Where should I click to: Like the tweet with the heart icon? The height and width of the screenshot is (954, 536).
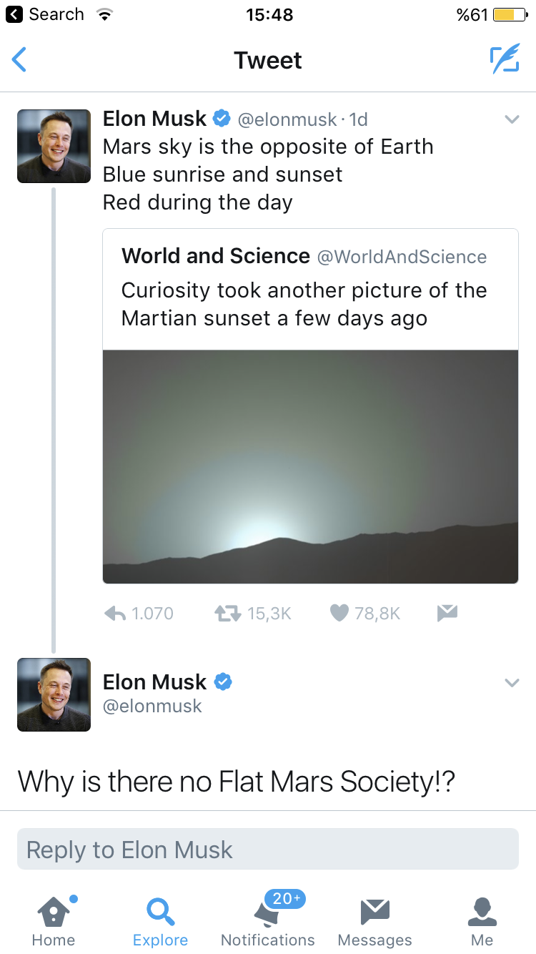point(339,614)
